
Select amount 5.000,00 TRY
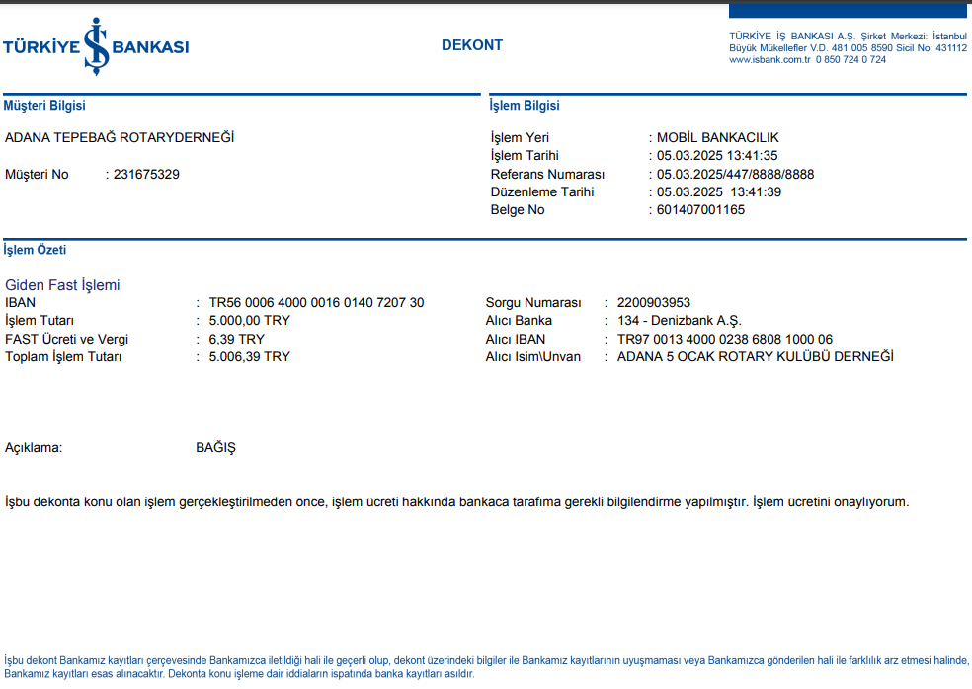pyautogui.click(x=249, y=321)
